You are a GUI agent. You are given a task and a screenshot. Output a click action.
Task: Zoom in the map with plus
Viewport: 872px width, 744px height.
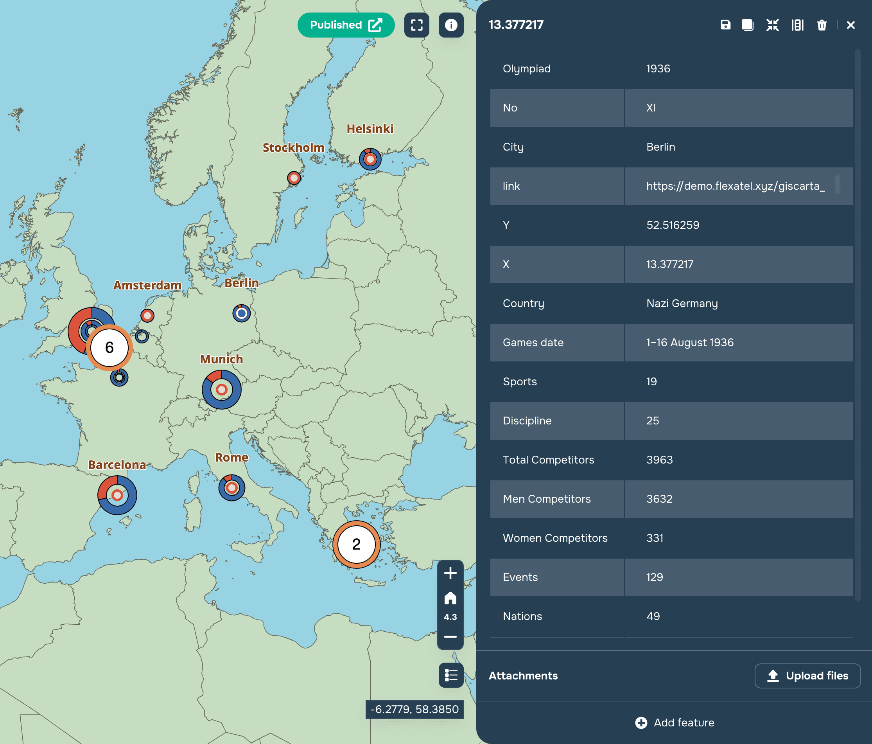point(450,573)
